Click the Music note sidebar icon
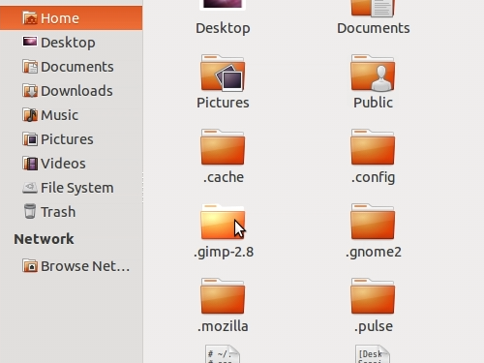Image resolution: width=484 pixels, height=363 pixels. (30, 115)
